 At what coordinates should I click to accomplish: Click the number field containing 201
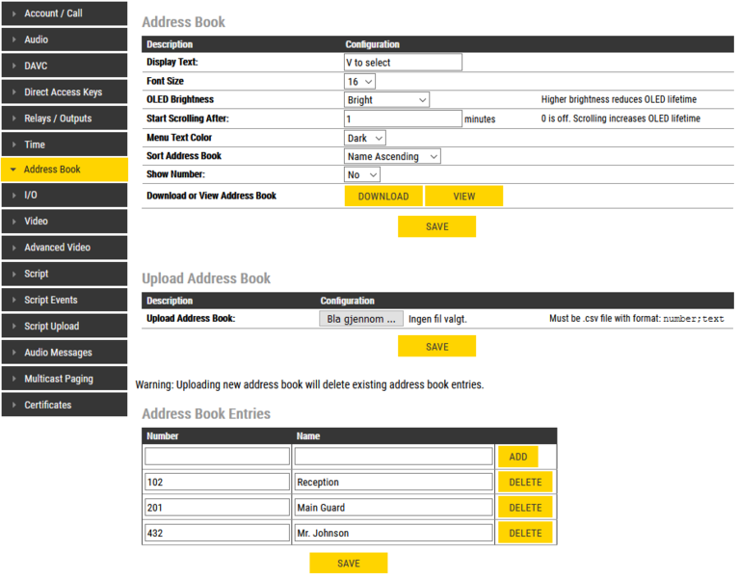click(x=217, y=508)
